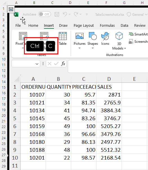Click the fx insert function icon
The height and width of the screenshot is (170, 148).
tap(63, 64)
